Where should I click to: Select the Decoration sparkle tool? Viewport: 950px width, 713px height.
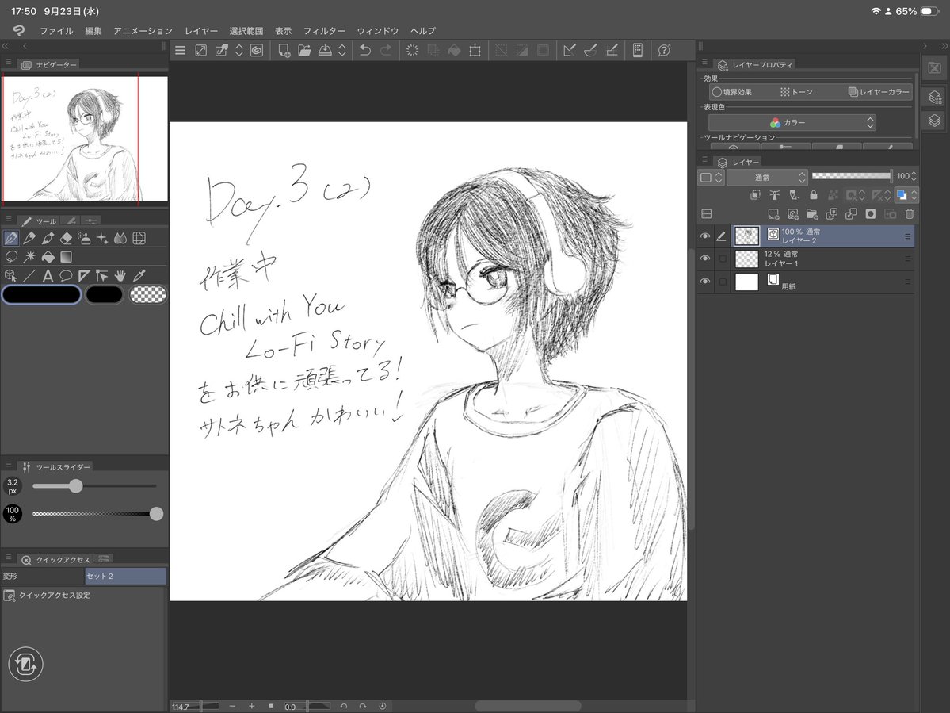tap(102, 238)
